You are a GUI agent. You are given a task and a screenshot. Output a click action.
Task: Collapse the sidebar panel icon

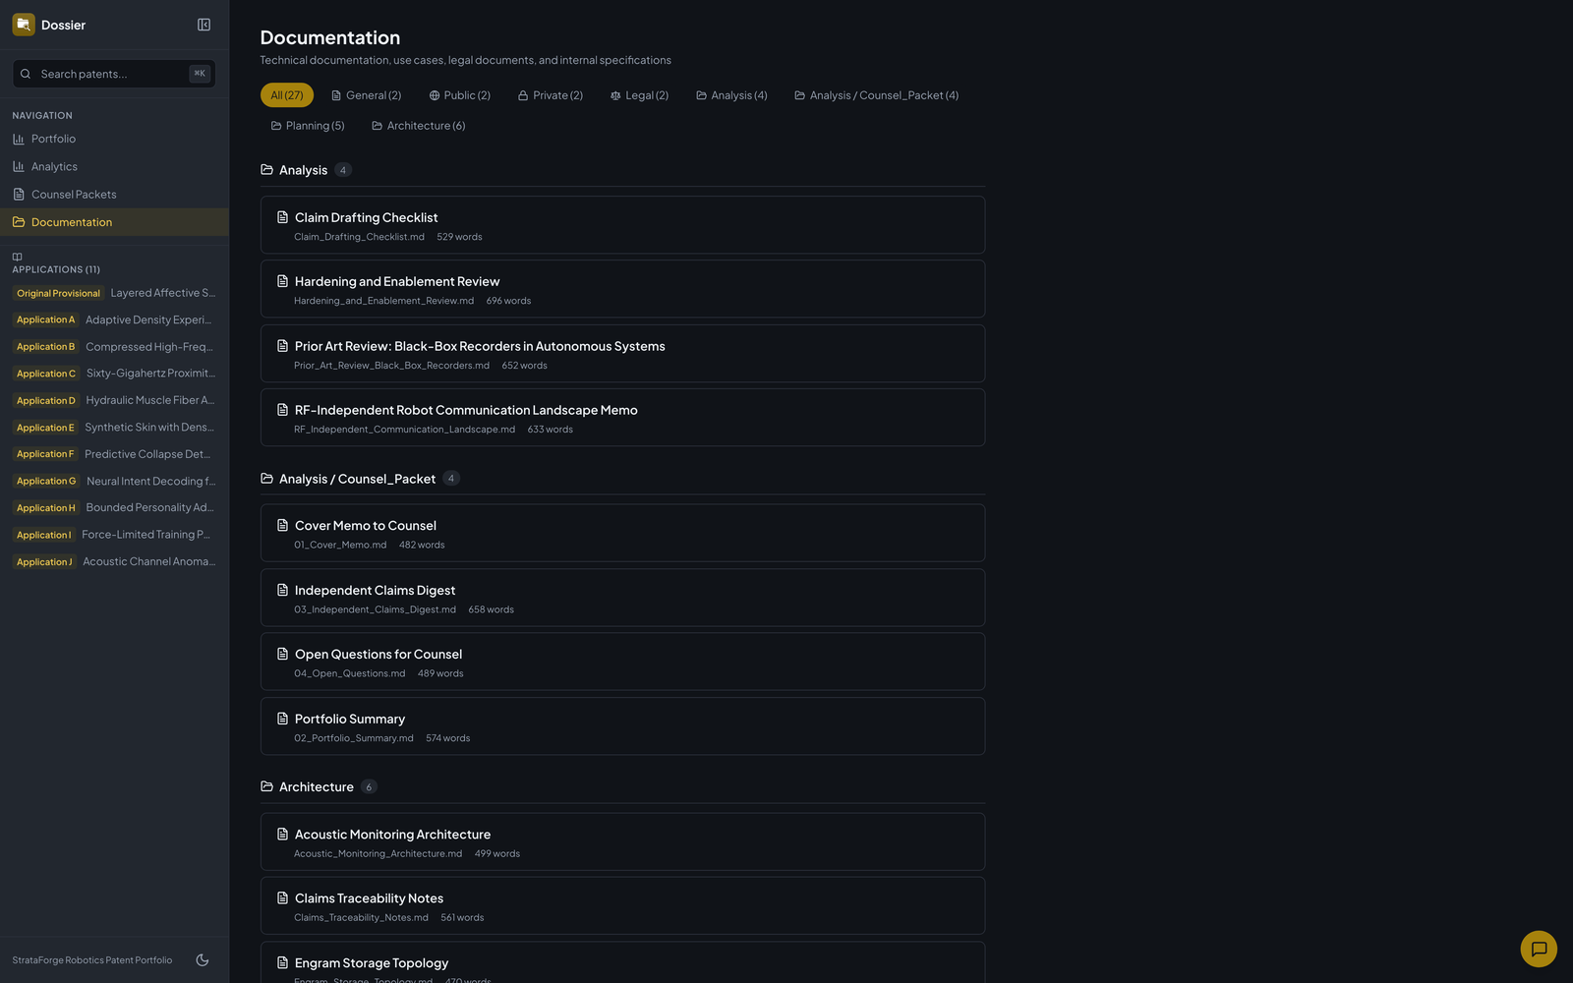204,25
